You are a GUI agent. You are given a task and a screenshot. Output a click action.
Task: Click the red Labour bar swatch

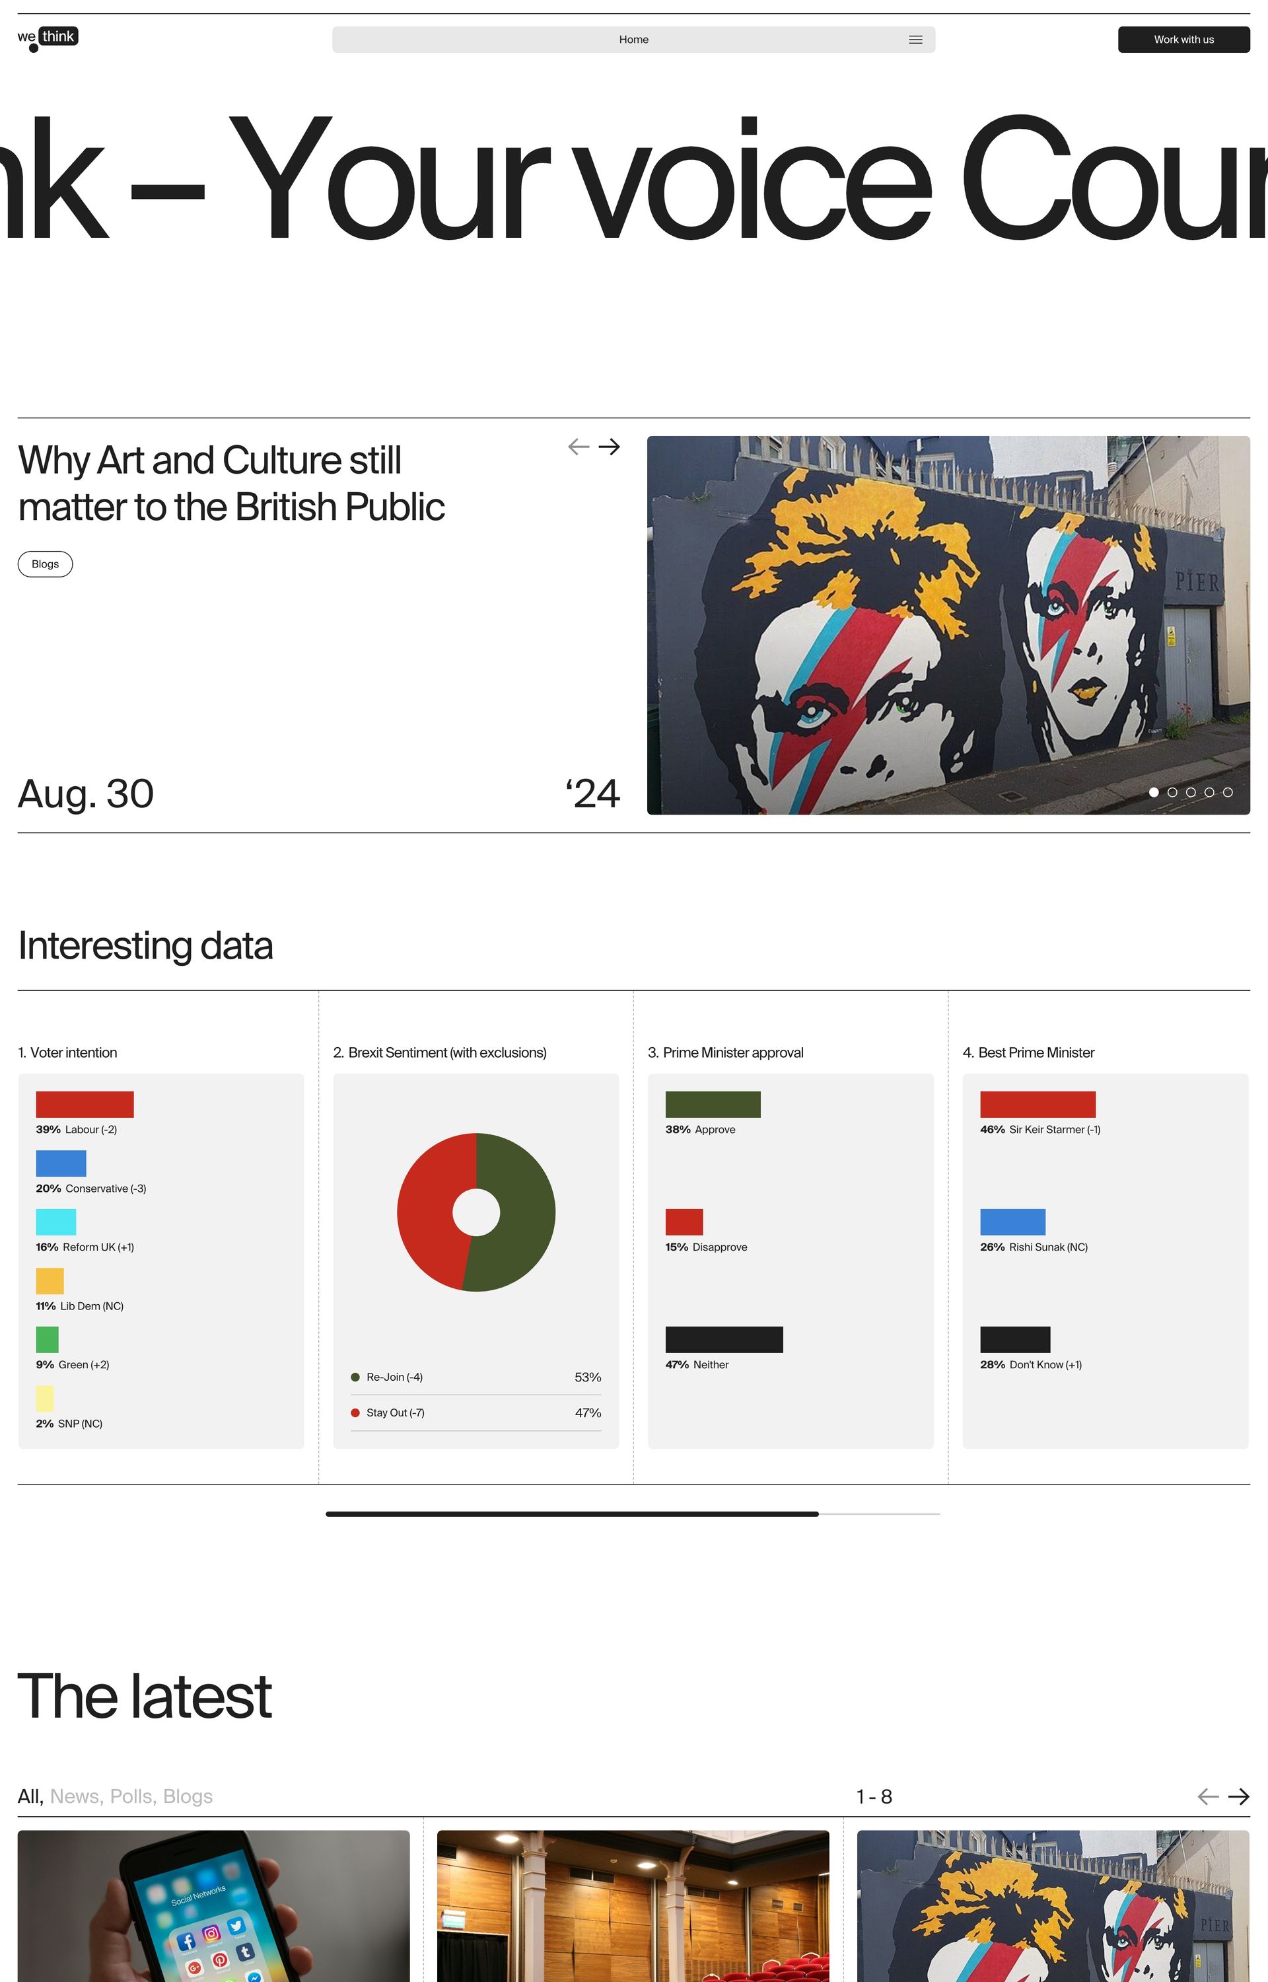85,1104
